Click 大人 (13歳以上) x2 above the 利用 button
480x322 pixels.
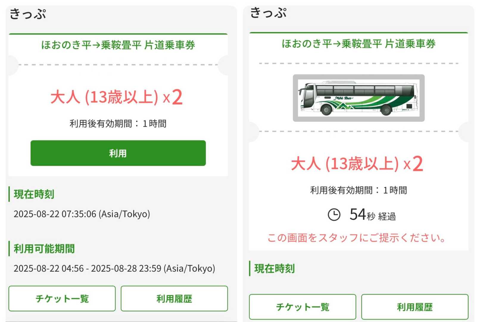tap(116, 97)
